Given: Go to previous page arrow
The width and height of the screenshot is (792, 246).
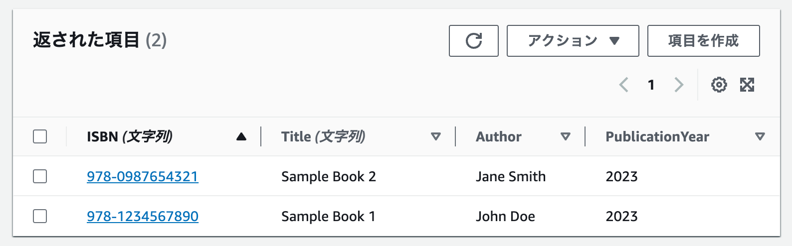Looking at the screenshot, I should coord(623,85).
